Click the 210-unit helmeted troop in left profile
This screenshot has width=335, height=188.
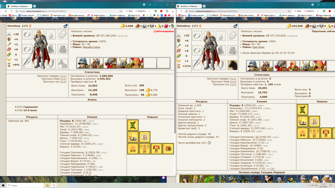coord(83,63)
